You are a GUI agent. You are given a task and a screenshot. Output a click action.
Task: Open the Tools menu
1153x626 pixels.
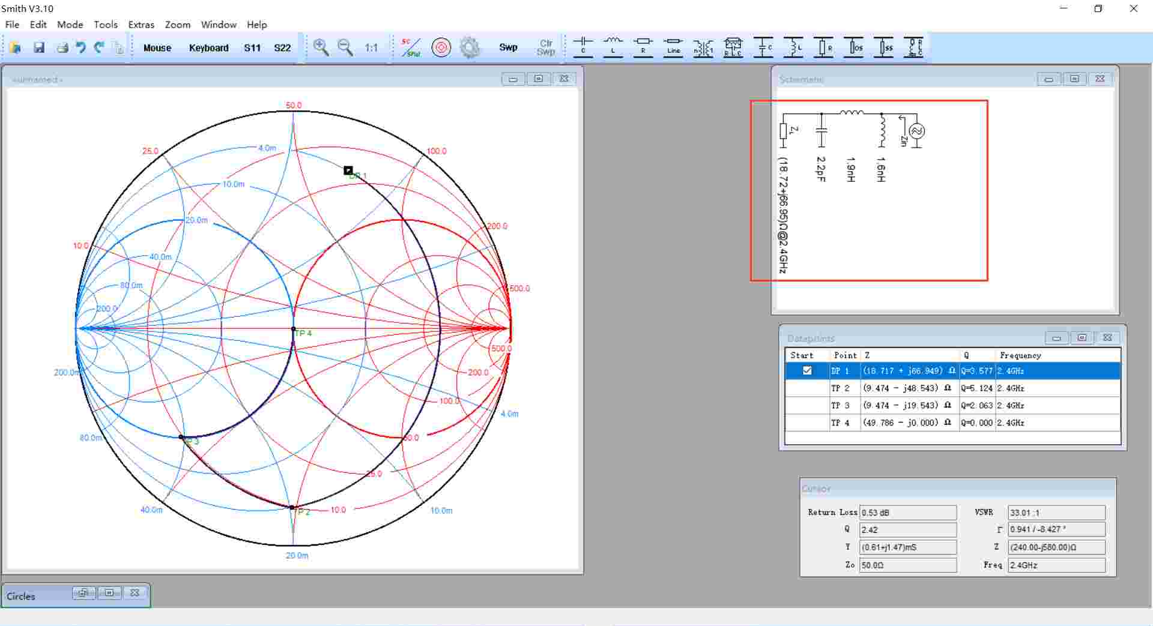click(x=106, y=25)
